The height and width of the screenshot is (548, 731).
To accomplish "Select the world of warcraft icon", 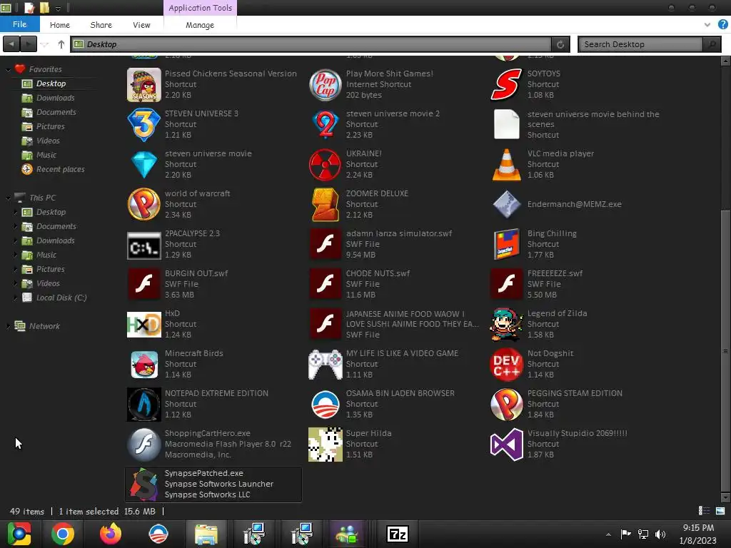I will (x=144, y=205).
